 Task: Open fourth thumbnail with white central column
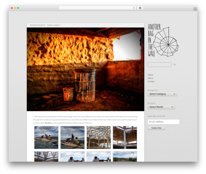click(125, 137)
